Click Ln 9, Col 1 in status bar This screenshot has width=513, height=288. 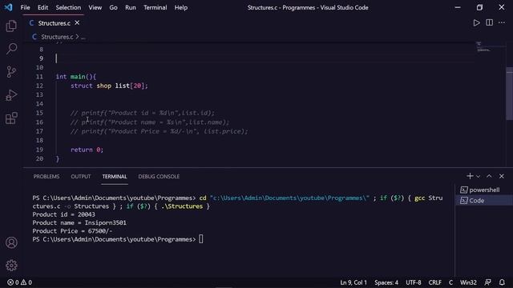353,282
